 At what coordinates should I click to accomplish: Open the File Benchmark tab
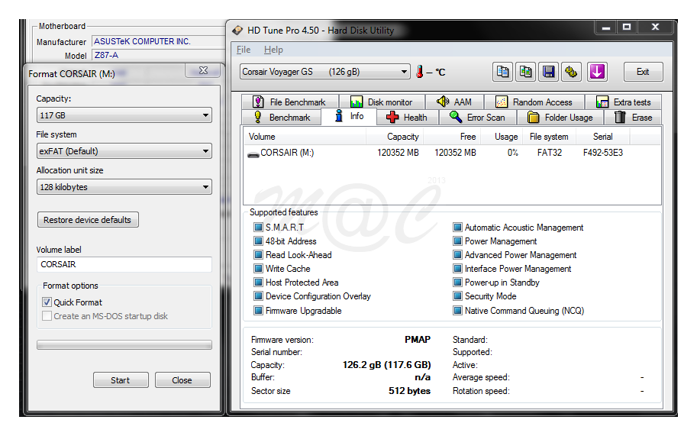pos(290,102)
